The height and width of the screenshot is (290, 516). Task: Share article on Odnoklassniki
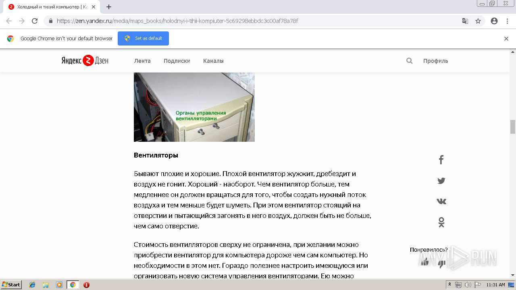[441, 222]
